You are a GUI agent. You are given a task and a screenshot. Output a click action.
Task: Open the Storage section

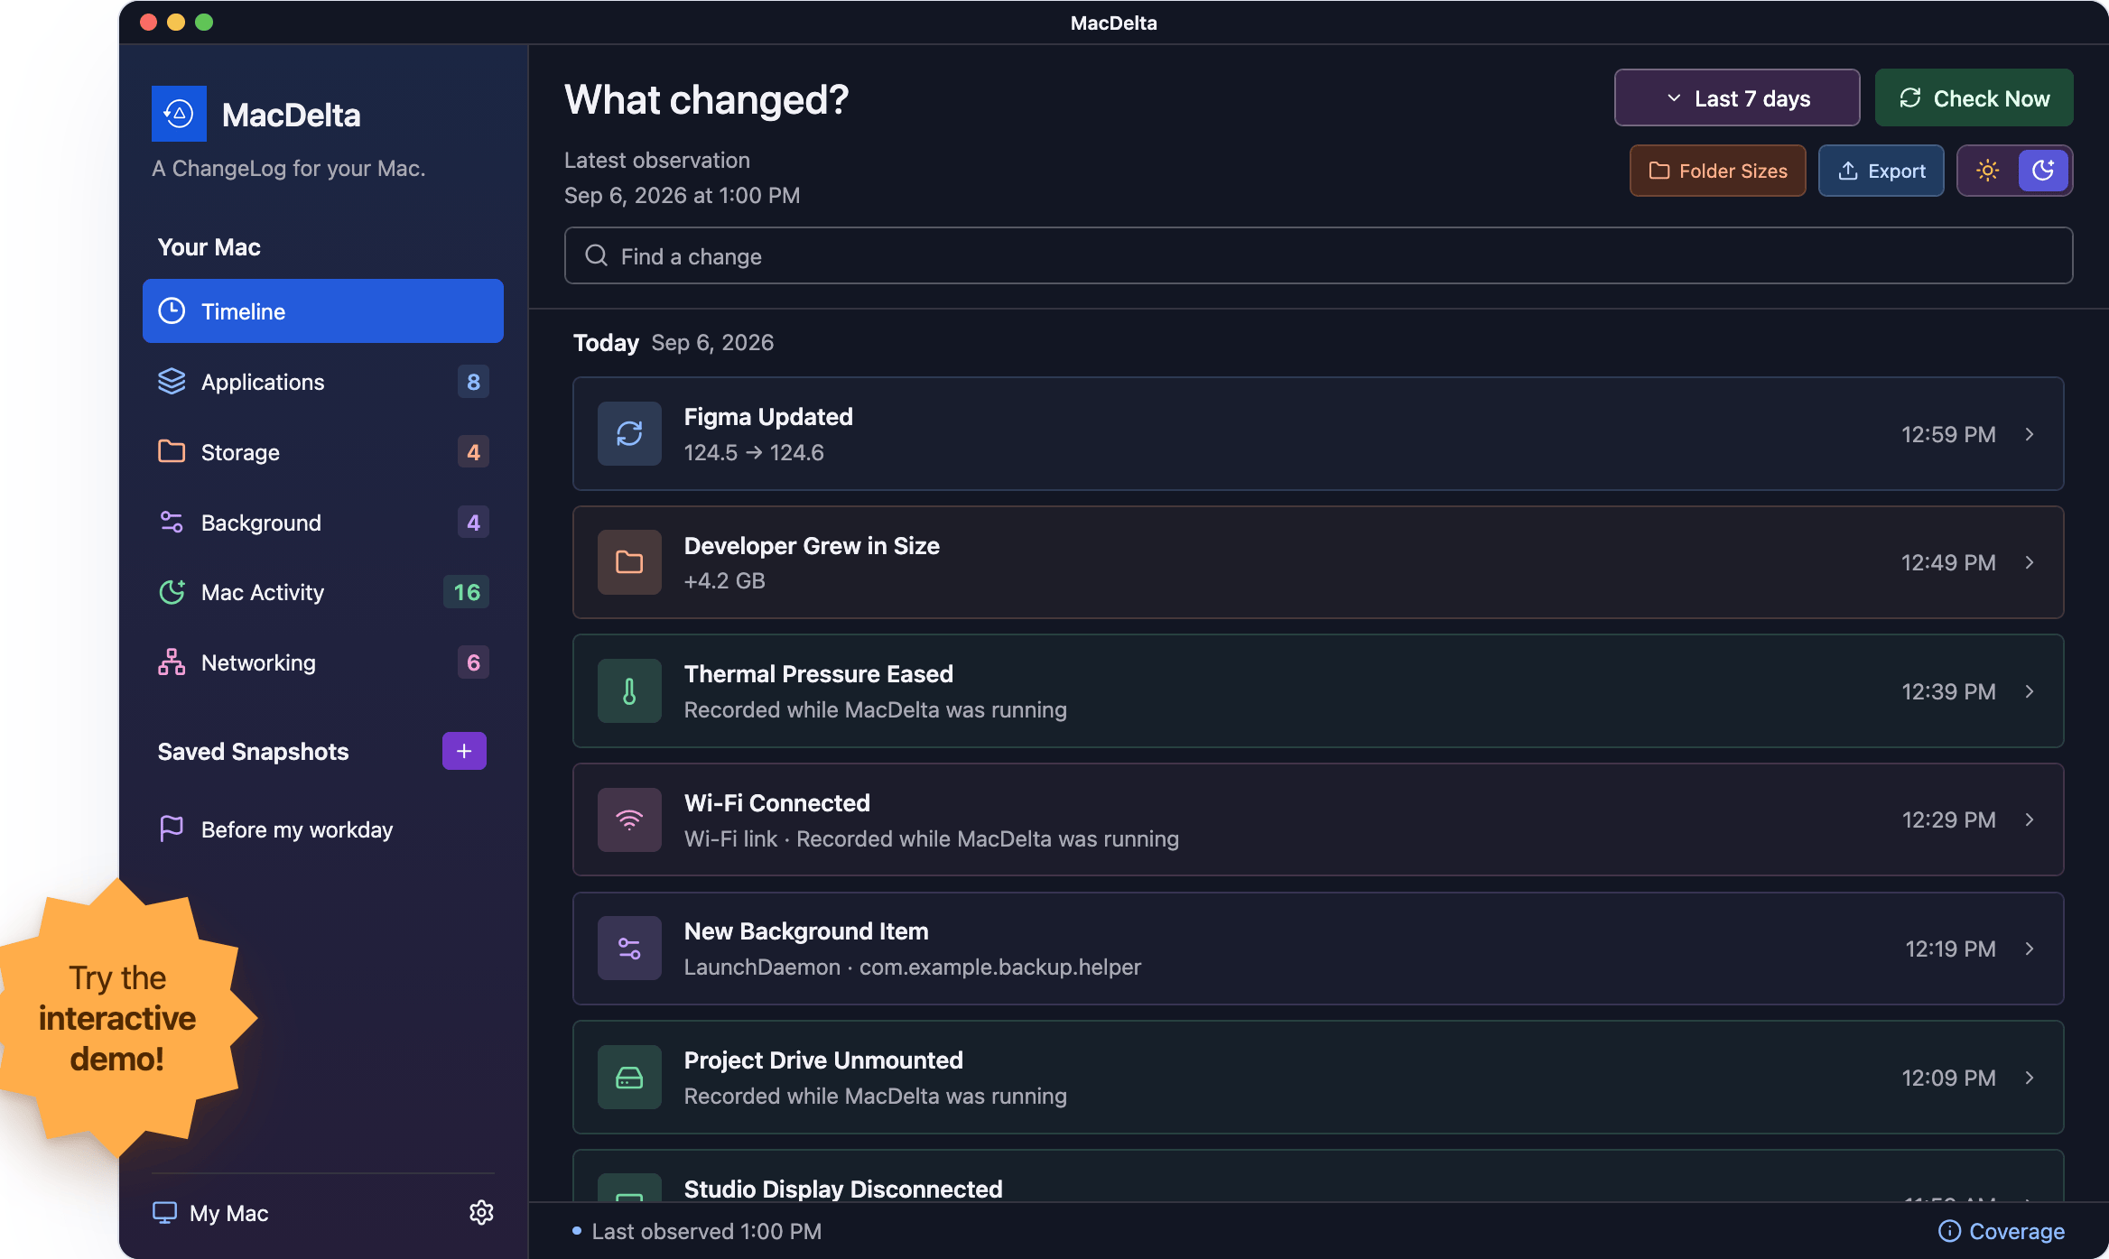point(323,452)
